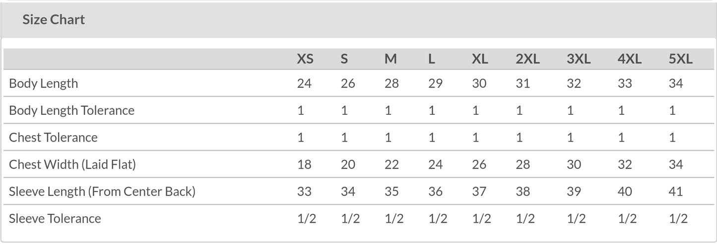Select the Chest Tolerance row label

53,137
